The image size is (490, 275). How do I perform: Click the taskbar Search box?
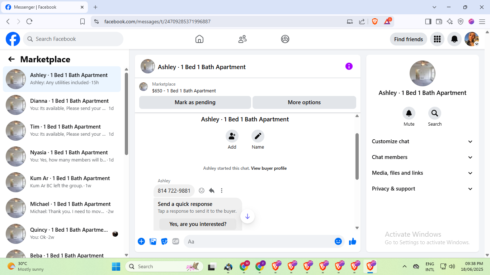(164, 266)
